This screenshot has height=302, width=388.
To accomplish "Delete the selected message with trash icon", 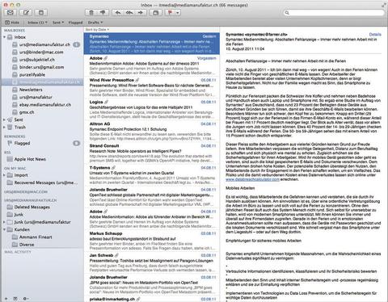I will click(91, 12).
